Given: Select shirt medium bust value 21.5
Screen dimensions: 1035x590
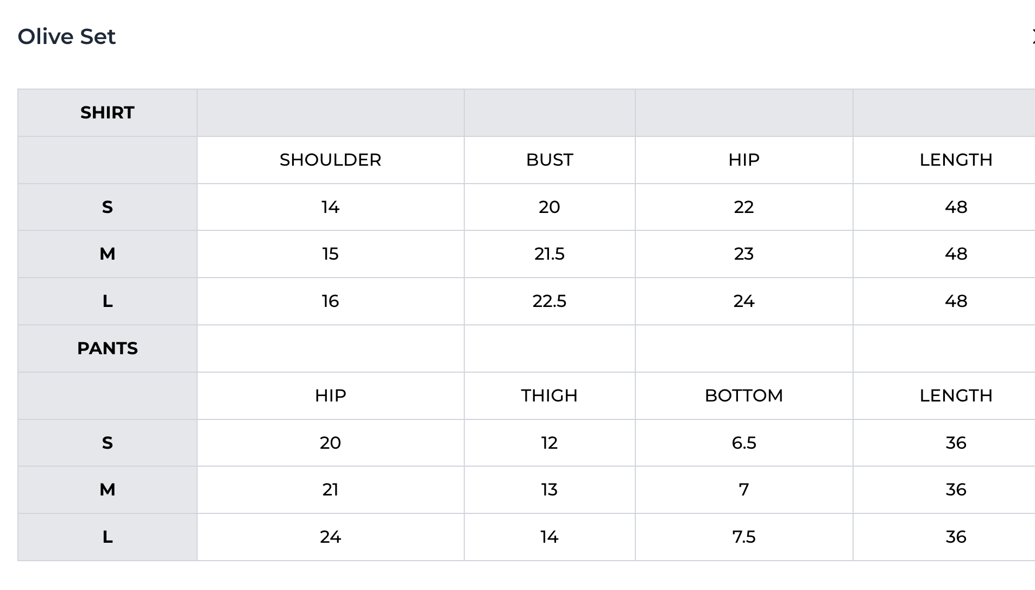Looking at the screenshot, I should 549,254.
